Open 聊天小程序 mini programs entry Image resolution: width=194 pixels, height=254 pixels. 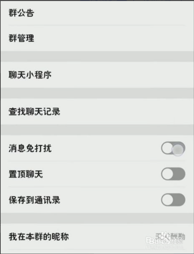(97, 75)
